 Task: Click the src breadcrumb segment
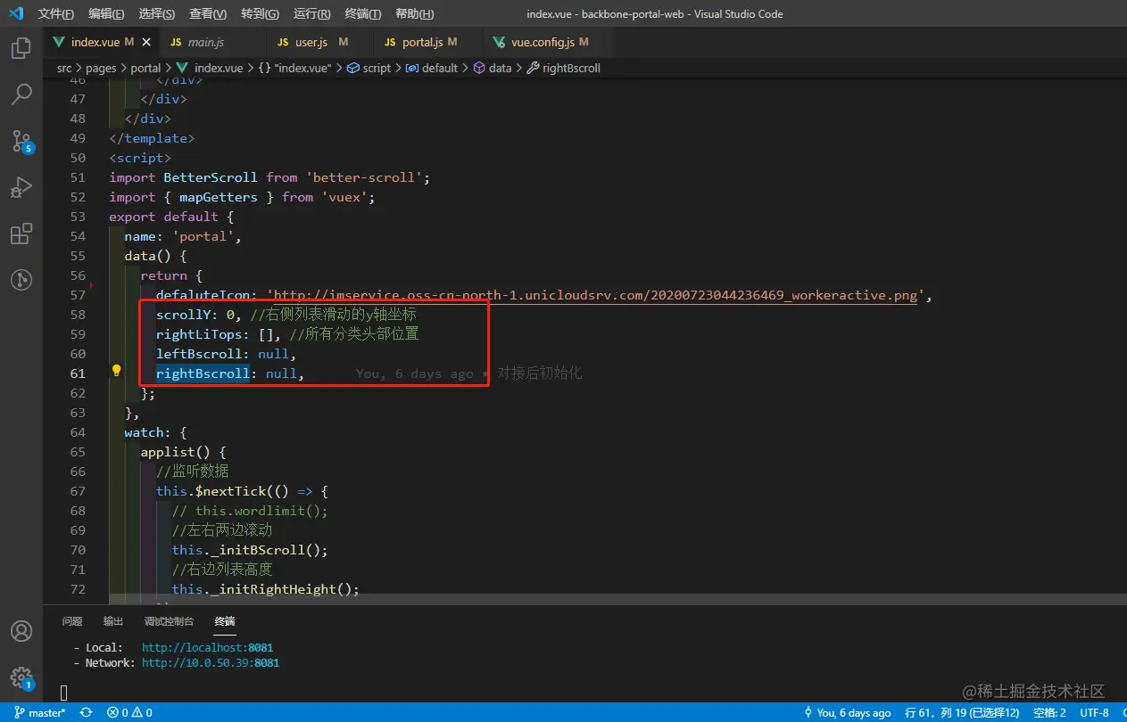pos(64,68)
